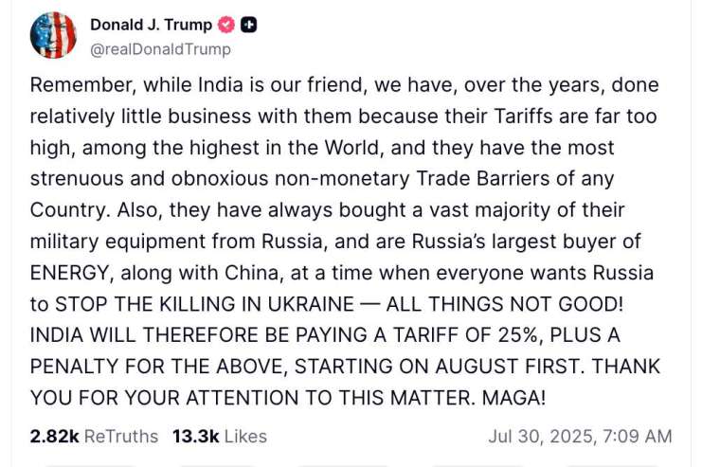Click the Likes label text
The width and height of the screenshot is (720, 467).
(x=245, y=437)
